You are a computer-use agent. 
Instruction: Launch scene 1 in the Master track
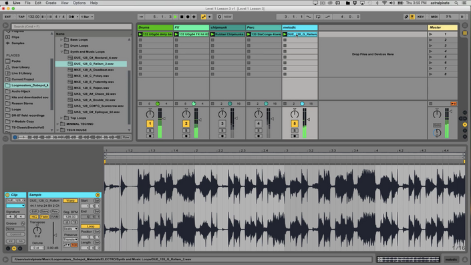(431, 34)
